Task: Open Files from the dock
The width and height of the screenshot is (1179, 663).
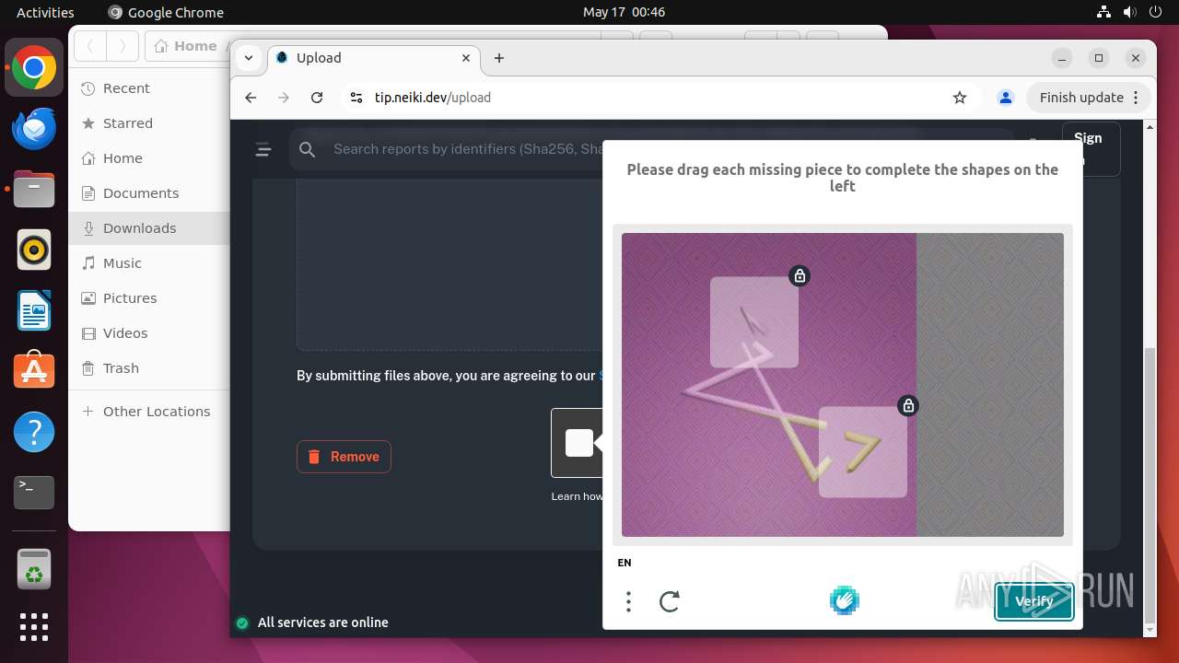Action: point(34,190)
